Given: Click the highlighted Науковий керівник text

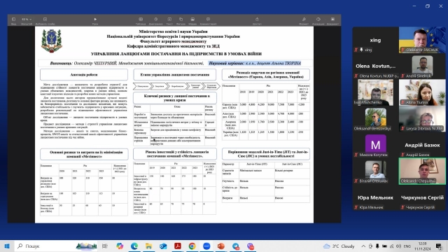Looking at the screenshot, I should pyautogui.click(x=255, y=63).
